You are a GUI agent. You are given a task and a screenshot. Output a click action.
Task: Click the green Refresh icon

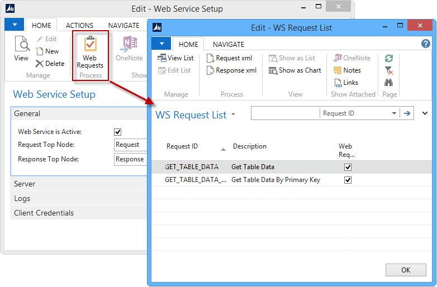pos(389,58)
